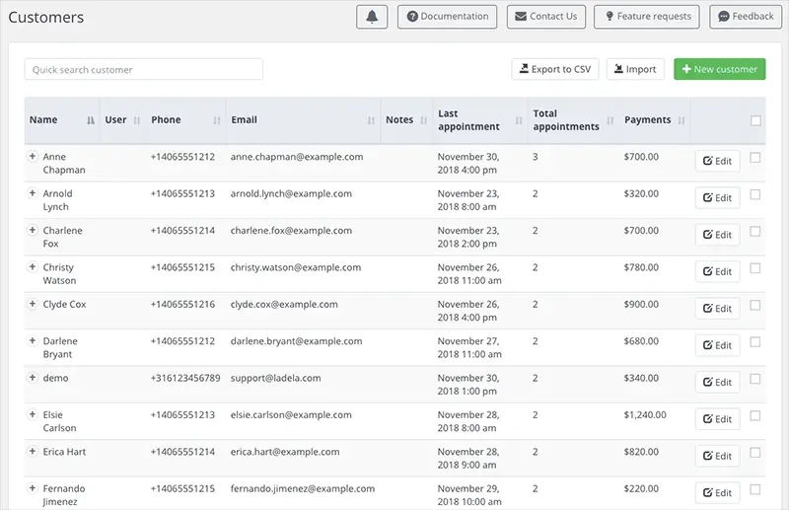Focus the Quick search customer field
789x510 pixels.
[x=143, y=69]
